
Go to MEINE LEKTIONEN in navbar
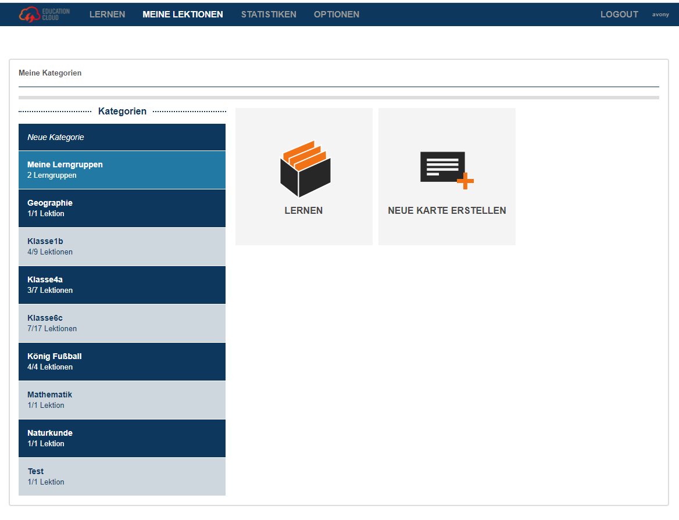(183, 15)
